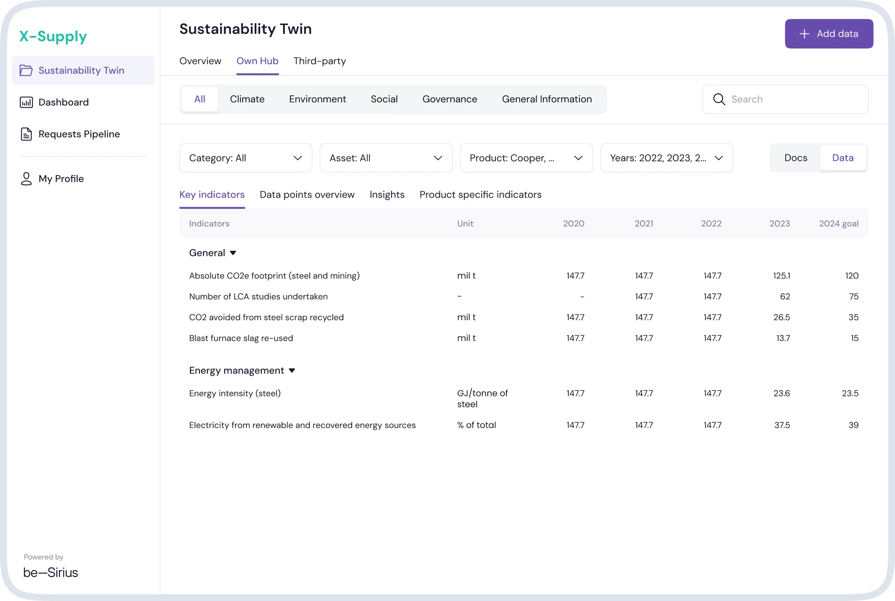
Task: Select the Environment filter tab
Action: tap(317, 99)
